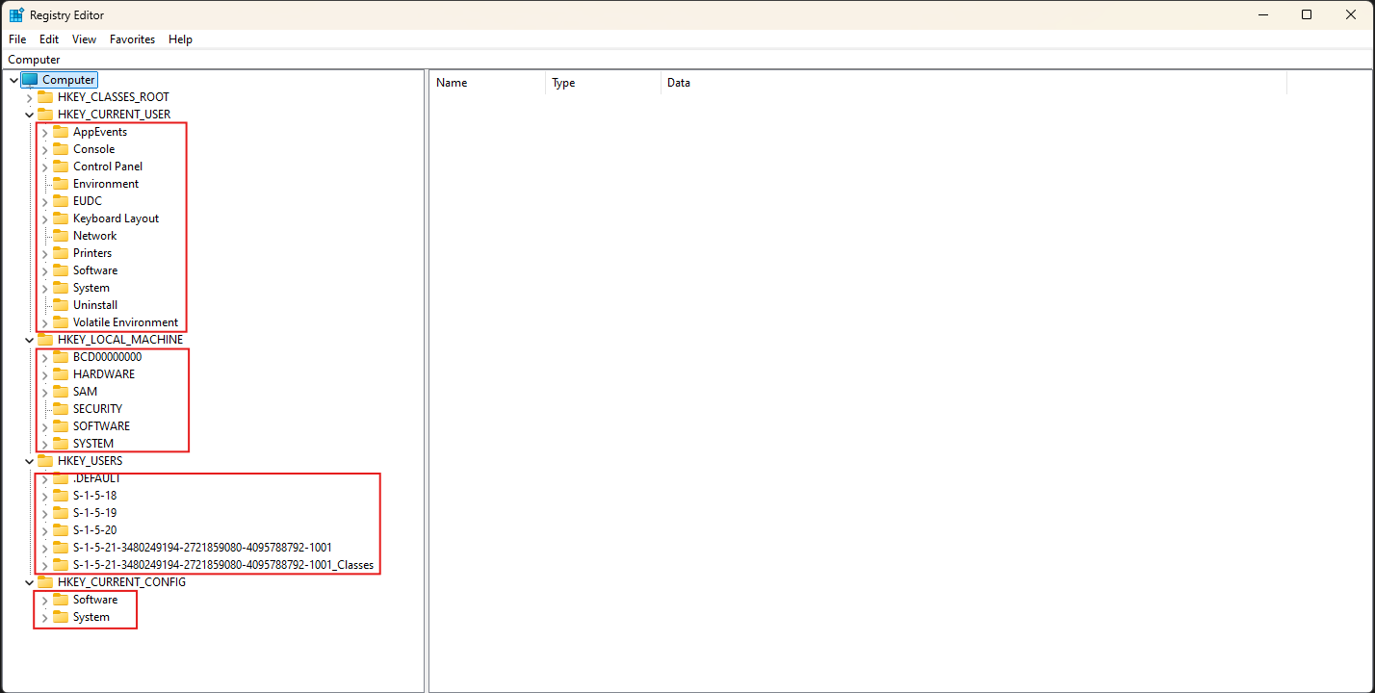Viewport: 1375px width, 693px height.
Task: Expand the AppEvents key chevron
Action: coord(44,132)
